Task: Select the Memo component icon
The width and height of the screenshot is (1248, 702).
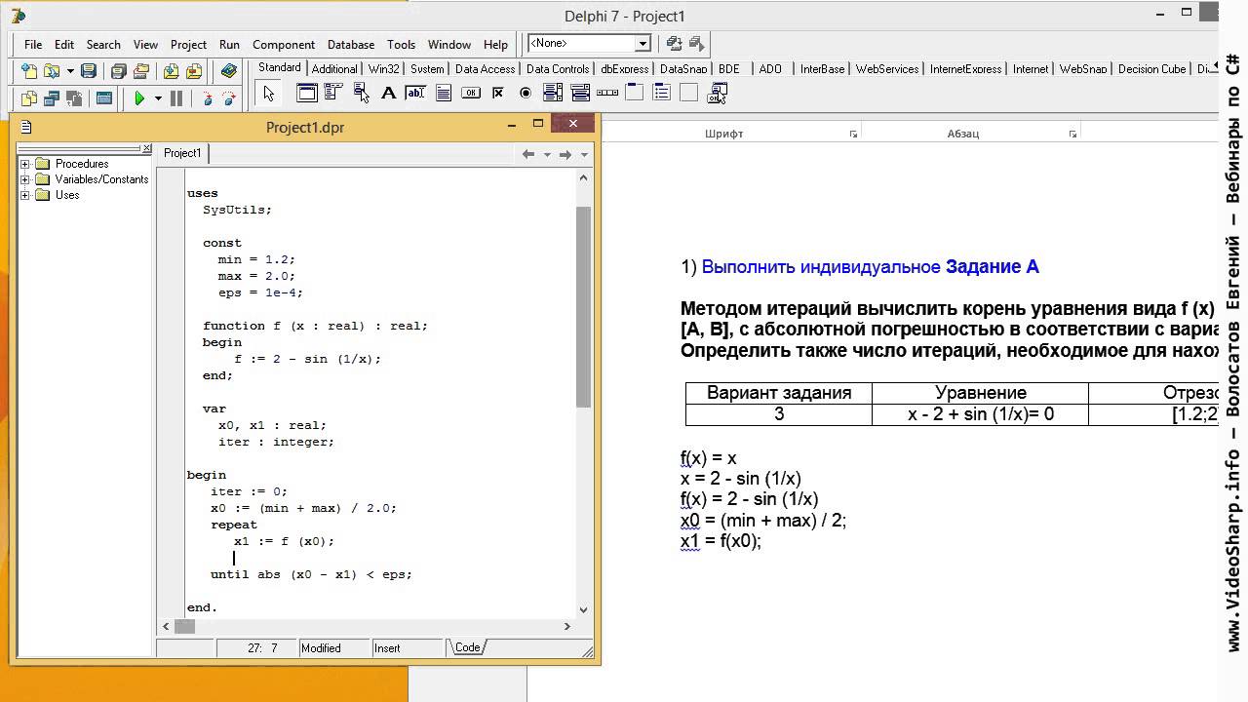Action: tap(444, 93)
